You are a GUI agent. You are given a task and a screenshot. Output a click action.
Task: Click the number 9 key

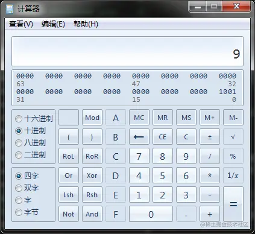[x=186, y=156]
